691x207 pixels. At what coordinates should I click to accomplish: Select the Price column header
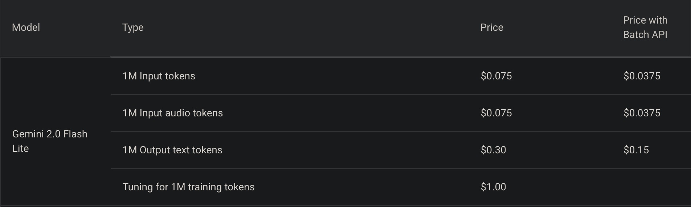point(492,28)
